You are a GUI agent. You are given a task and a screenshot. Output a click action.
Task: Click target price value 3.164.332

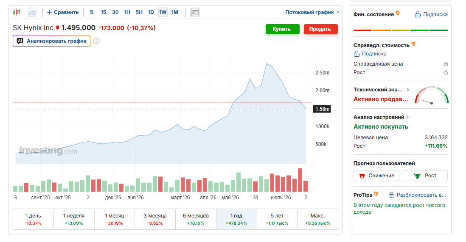(x=436, y=137)
